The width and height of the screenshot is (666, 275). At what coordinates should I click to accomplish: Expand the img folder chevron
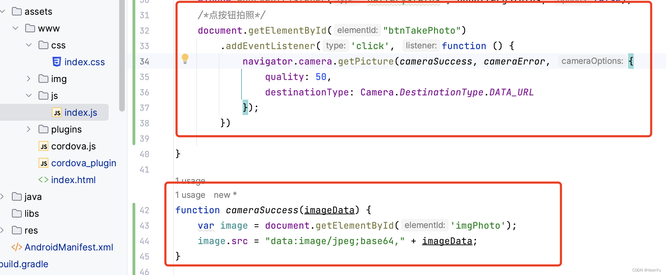[29, 79]
